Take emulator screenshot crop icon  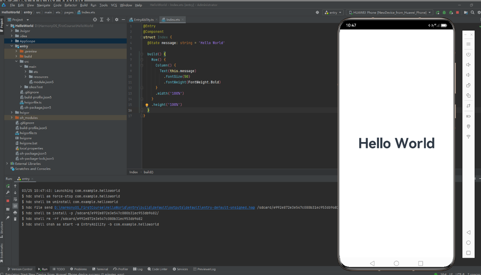pyautogui.click(x=468, y=106)
